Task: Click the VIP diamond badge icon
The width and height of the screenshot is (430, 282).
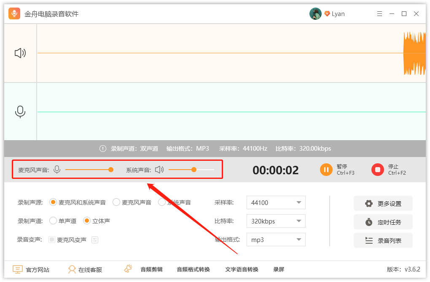Action: click(327, 14)
